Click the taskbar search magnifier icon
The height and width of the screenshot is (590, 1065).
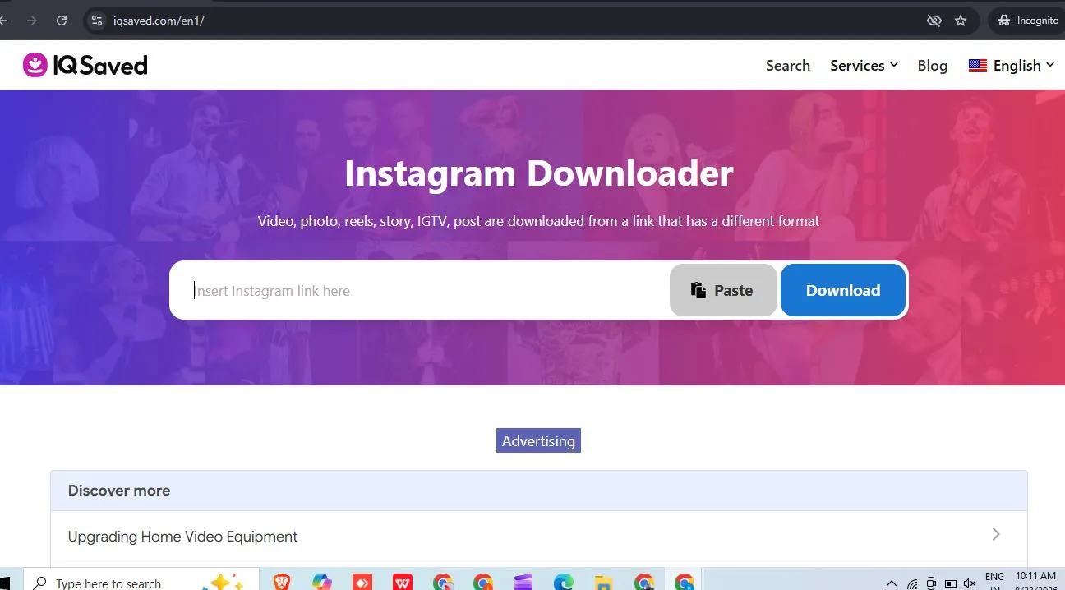[x=39, y=583]
